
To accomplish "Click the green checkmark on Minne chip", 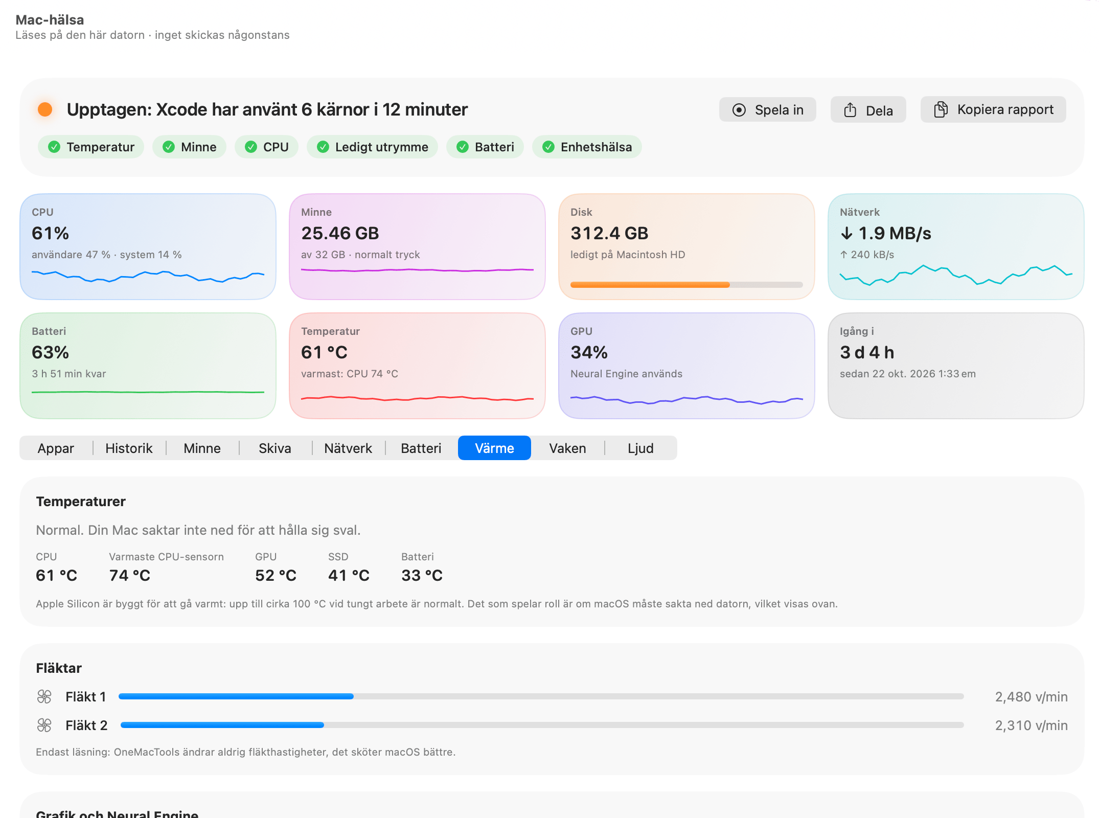I will (x=169, y=147).
